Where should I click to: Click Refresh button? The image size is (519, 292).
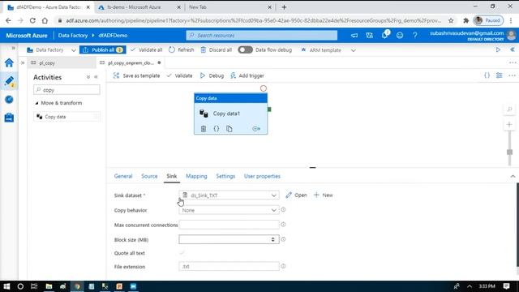point(182,49)
